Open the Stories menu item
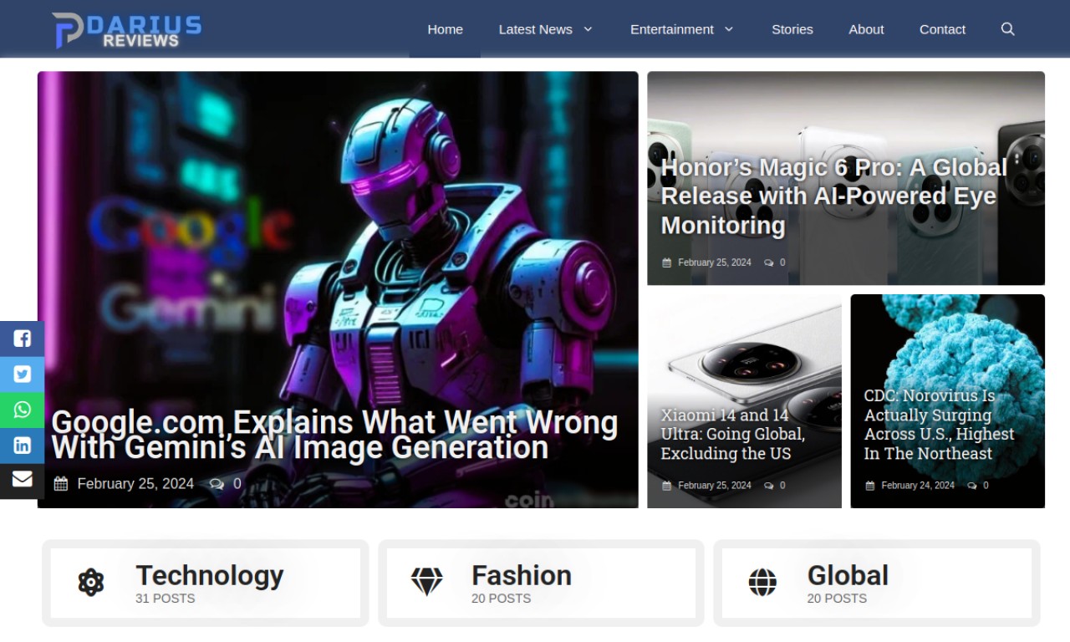The width and height of the screenshot is (1070, 642). [x=792, y=29]
